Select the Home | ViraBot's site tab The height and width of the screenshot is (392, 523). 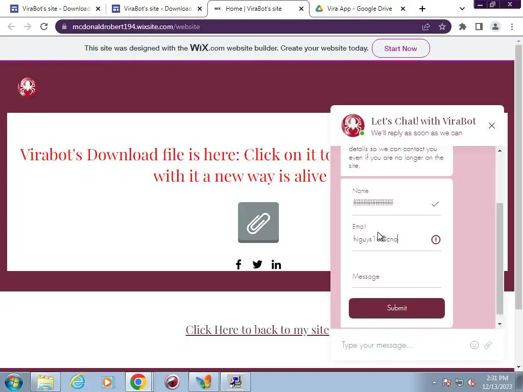click(x=253, y=9)
